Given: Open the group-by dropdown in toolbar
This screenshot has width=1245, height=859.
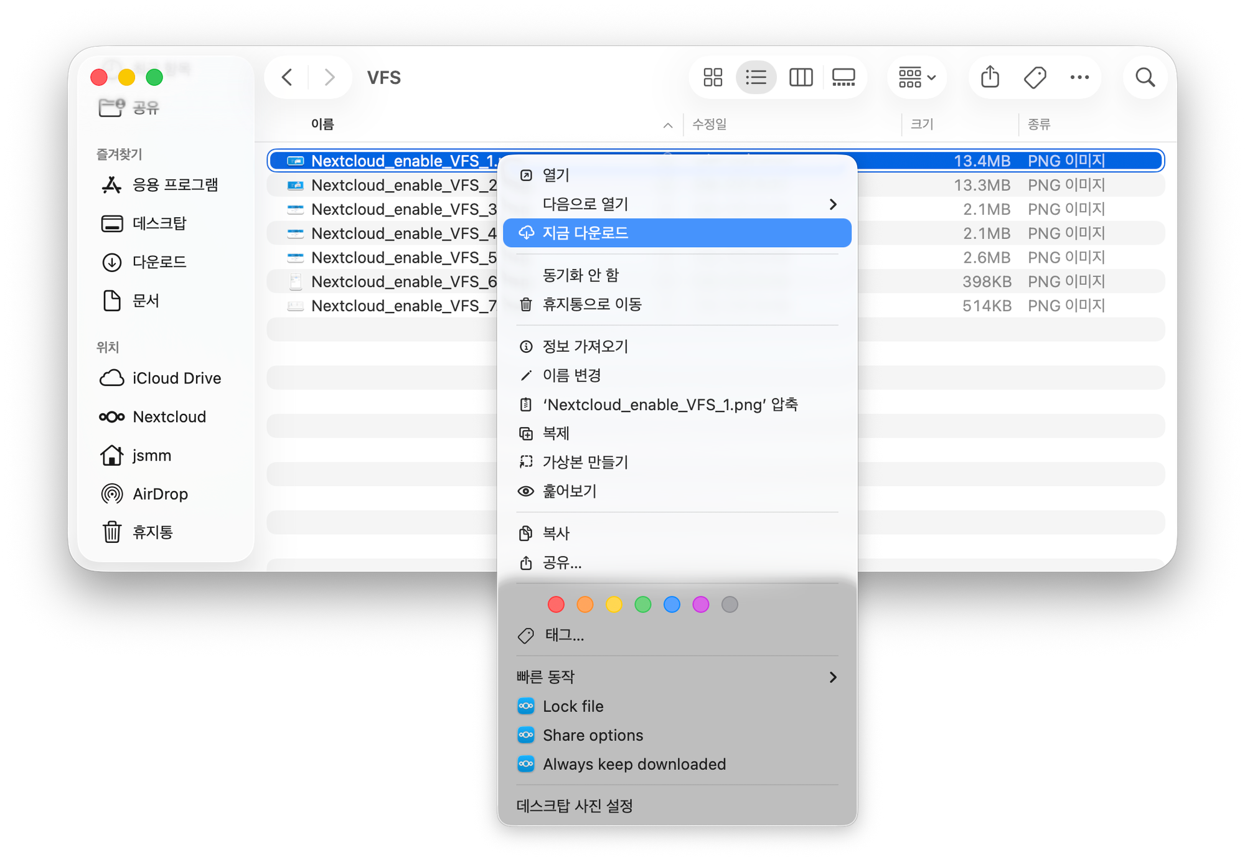Looking at the screenshot, I should point(917,78).
